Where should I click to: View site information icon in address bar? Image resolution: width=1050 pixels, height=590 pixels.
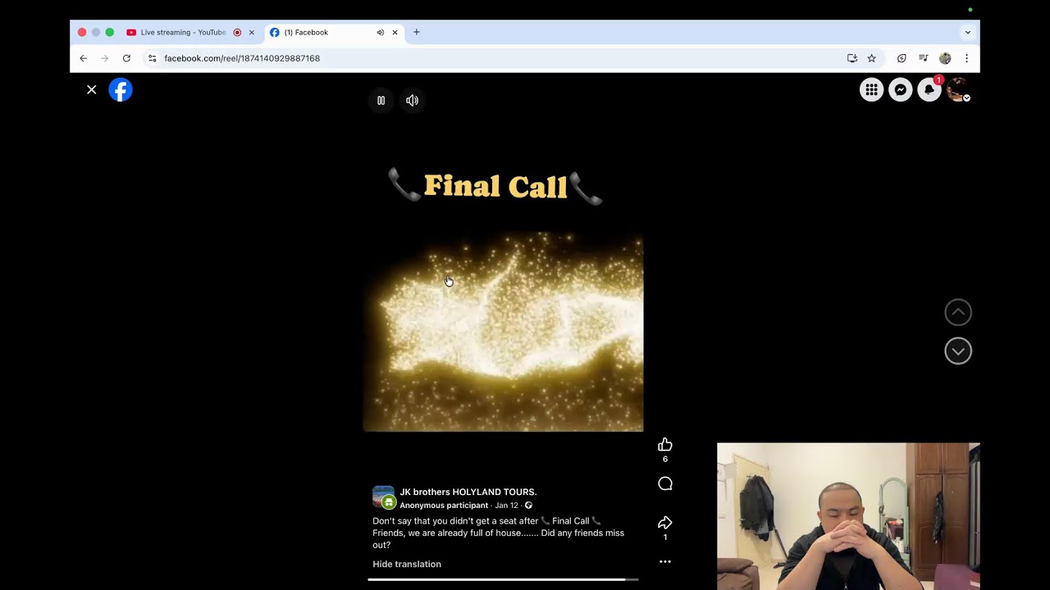click(152, 58)
